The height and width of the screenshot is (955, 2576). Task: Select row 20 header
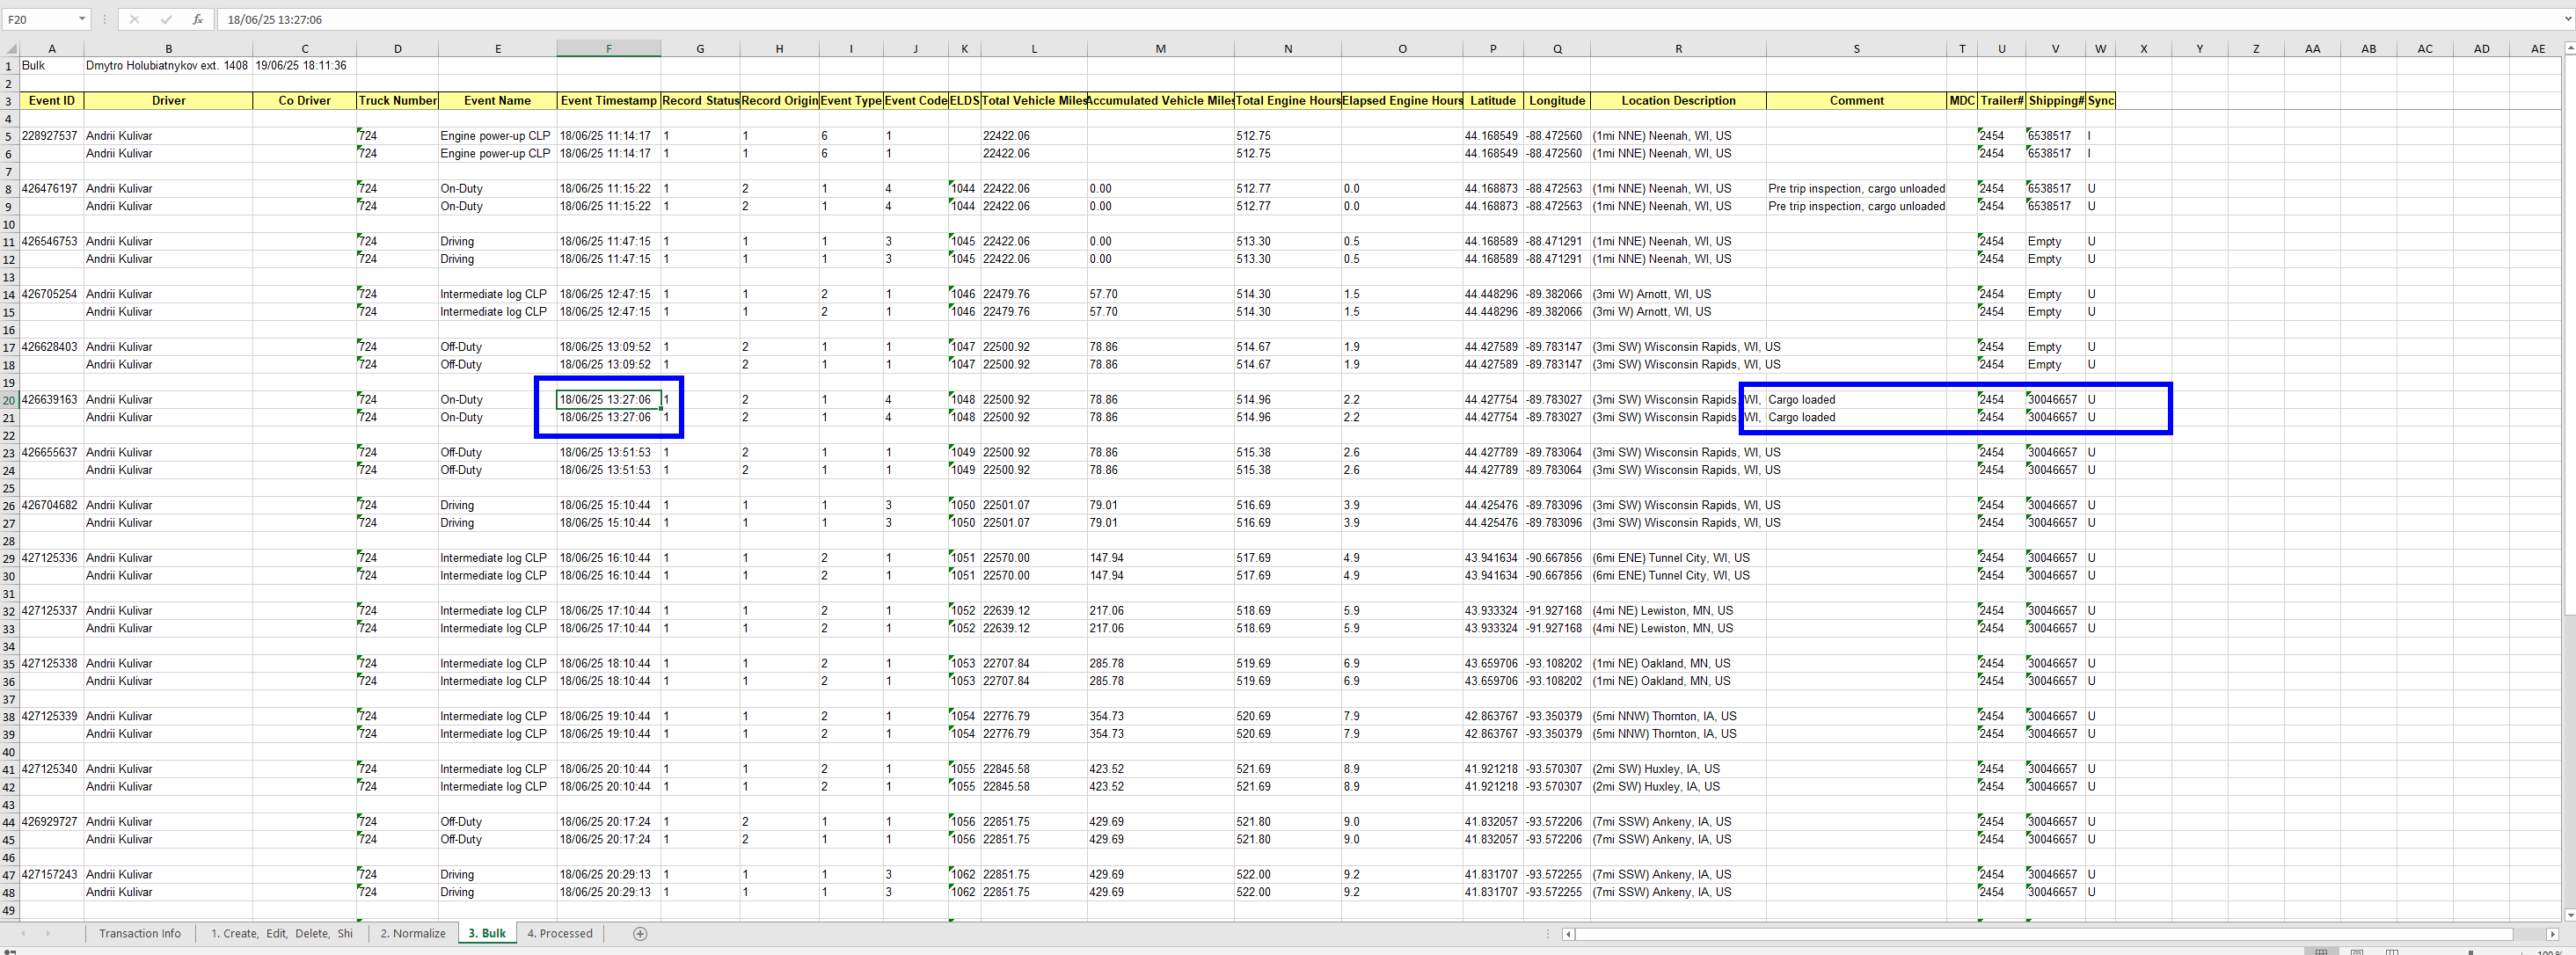point(9,400)
